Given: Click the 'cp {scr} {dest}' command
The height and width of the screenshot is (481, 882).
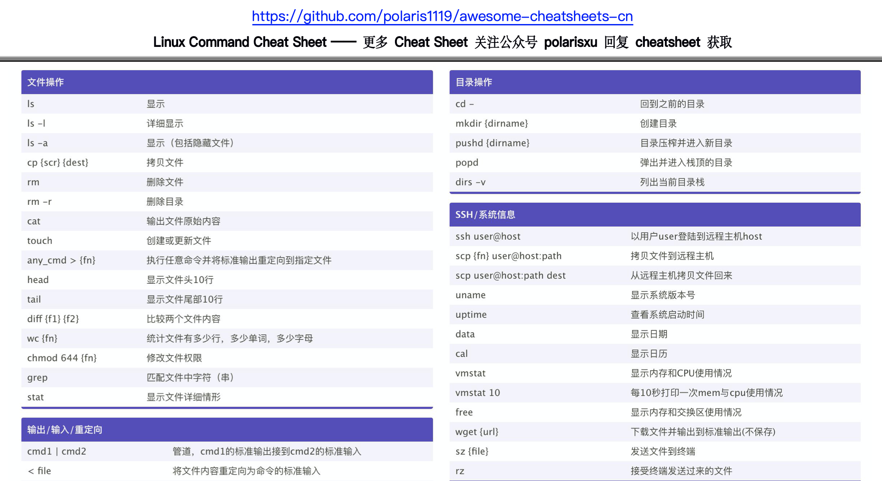Looking at the screenshot, I should pyautogui.click(x=58, y=163).
